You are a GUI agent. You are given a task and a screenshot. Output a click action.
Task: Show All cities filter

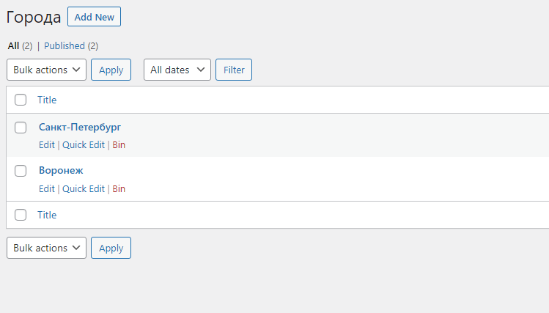click(x=13, y=46)
